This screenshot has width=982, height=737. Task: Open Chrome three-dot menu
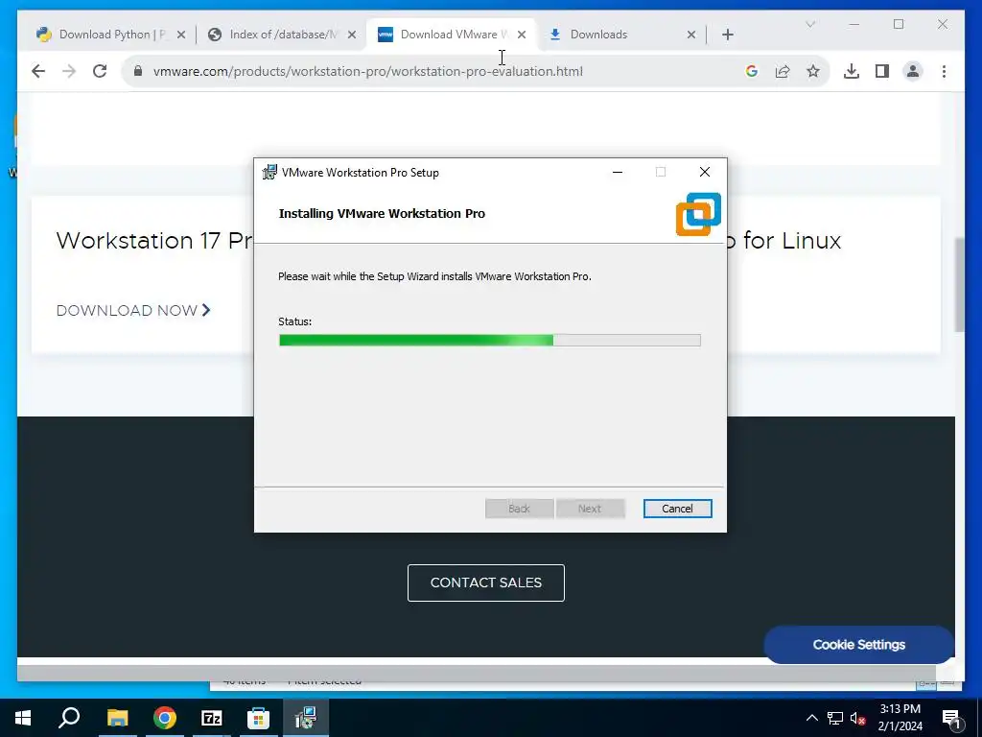pyautogui.click(x=944, y=71)
